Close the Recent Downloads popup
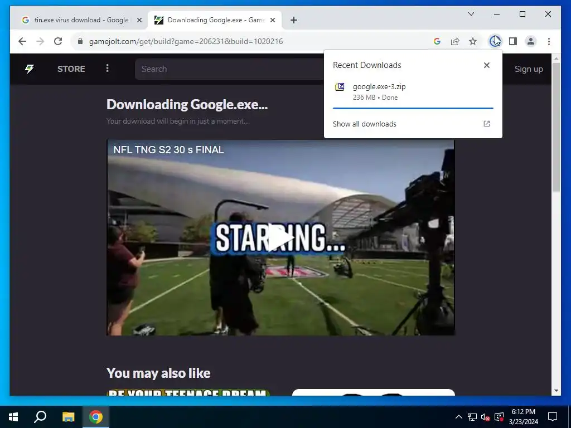 (486, 65)
